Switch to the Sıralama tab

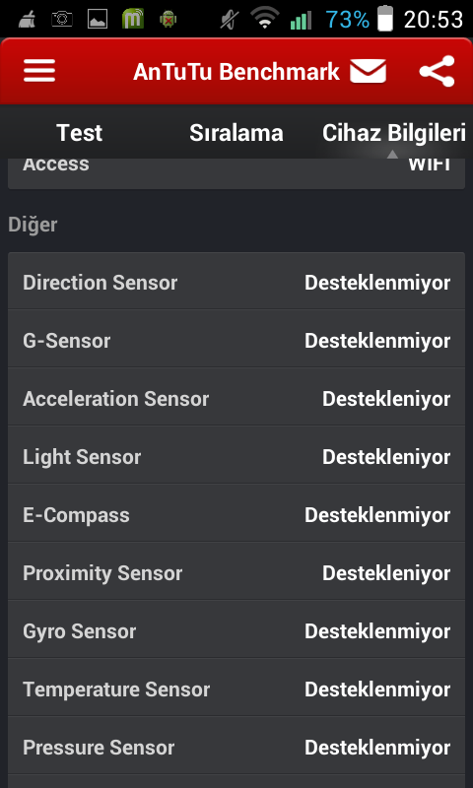[x=236, y=133]
